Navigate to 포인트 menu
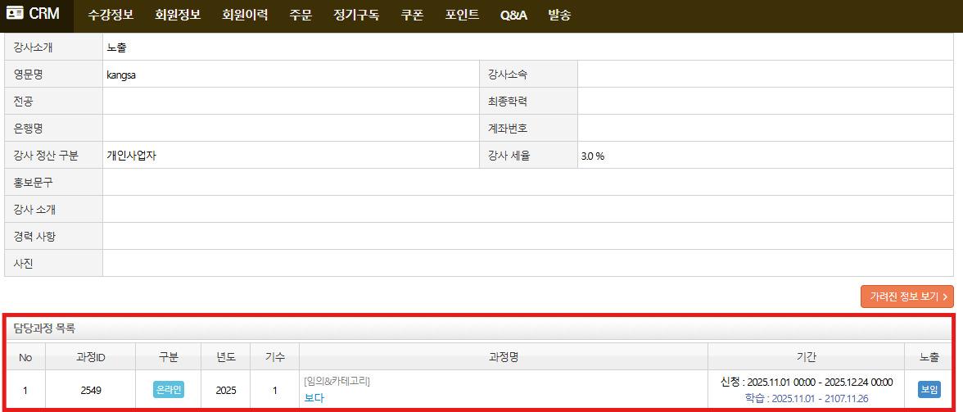Screen dimensions: 963x412 462,15
